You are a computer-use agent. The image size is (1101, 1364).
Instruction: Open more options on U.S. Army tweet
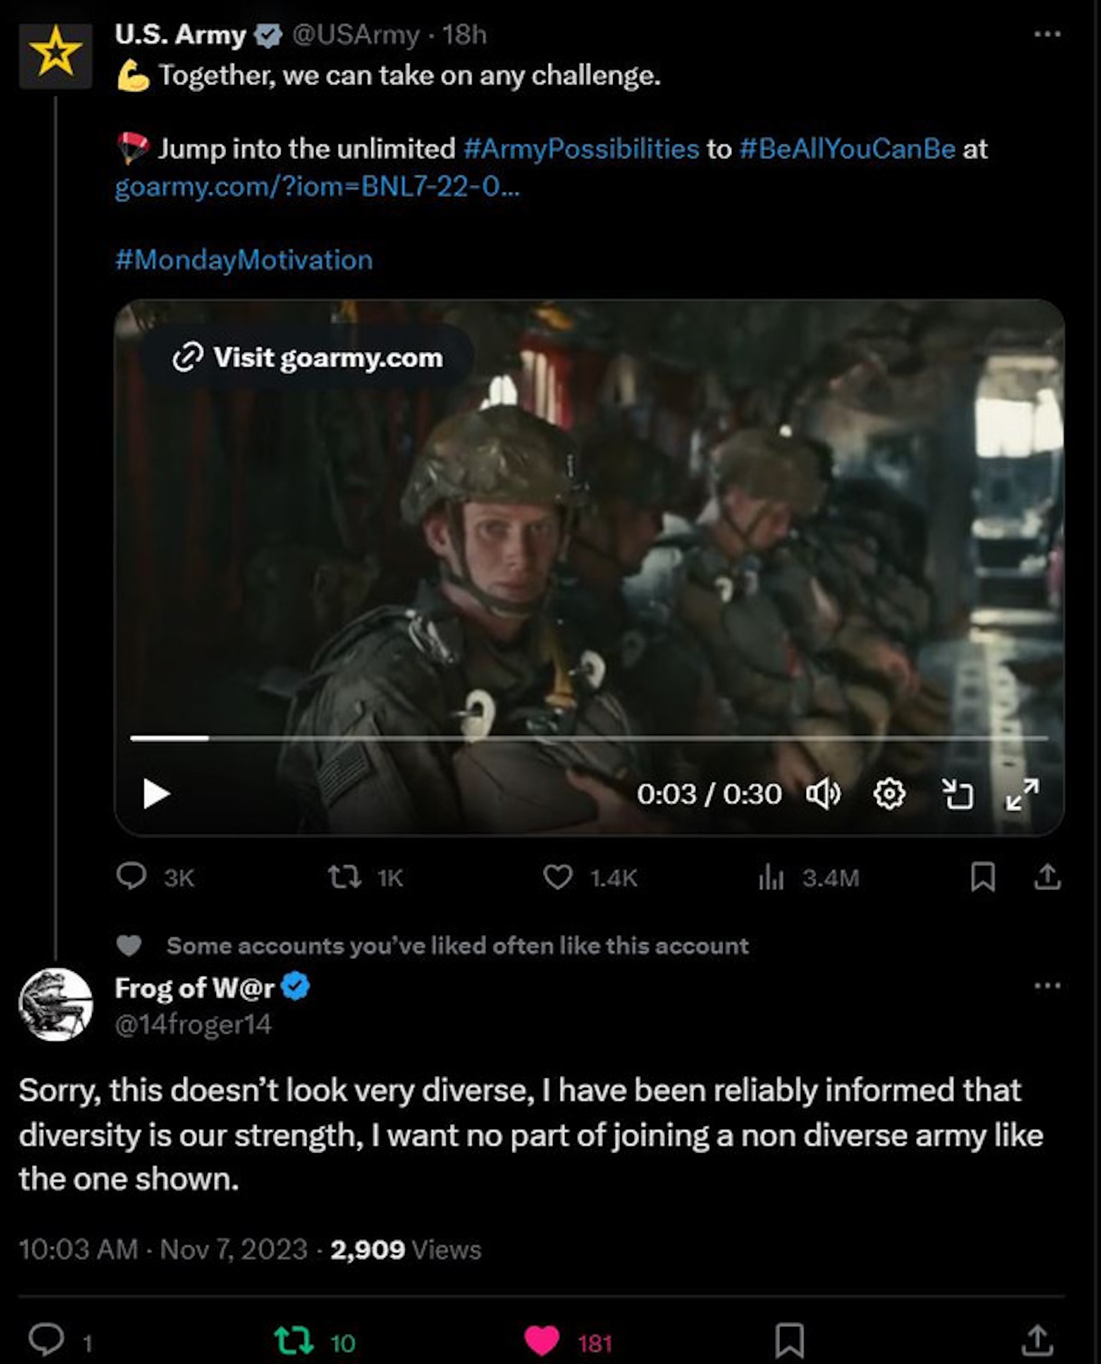[x=1047, y=34]
